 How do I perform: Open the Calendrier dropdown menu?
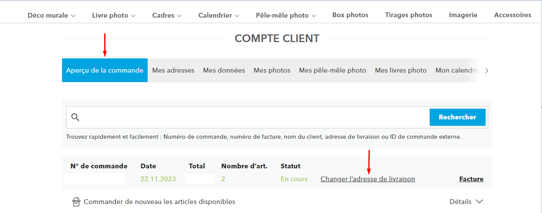[x=219, y=15]
